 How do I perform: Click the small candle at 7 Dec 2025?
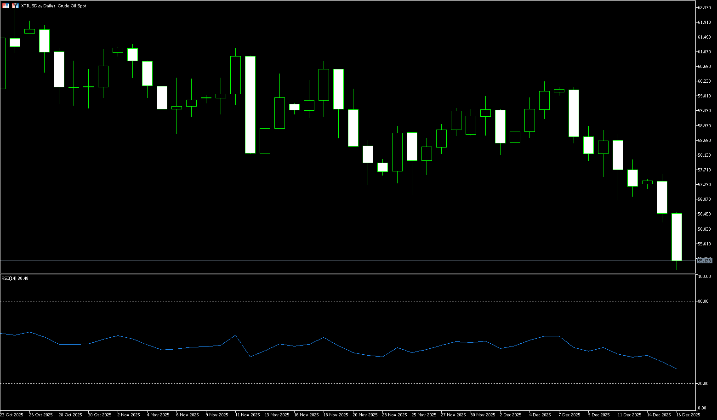pos(559,91)
